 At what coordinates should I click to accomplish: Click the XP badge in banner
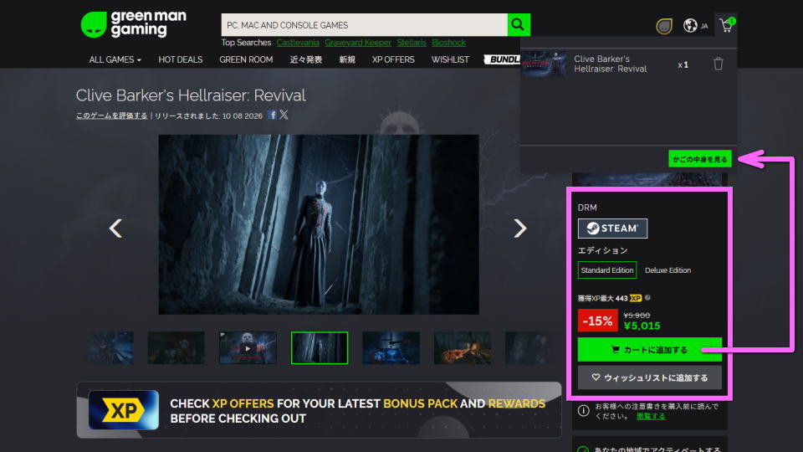[124, 410]
